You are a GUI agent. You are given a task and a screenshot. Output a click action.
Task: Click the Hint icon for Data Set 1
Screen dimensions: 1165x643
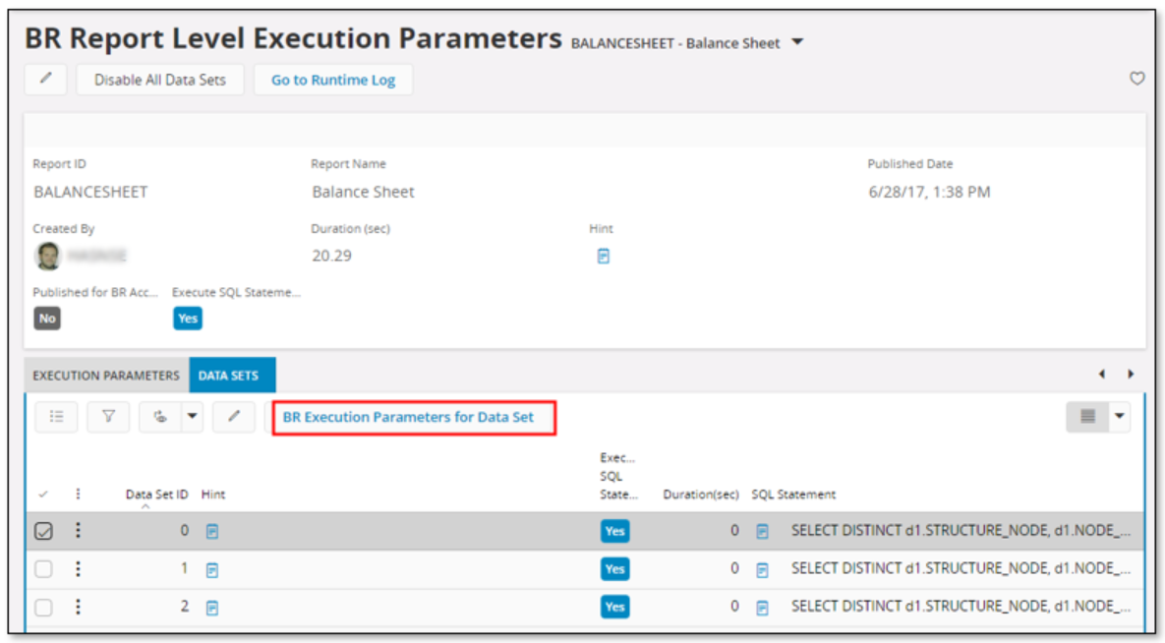(210, 568)
